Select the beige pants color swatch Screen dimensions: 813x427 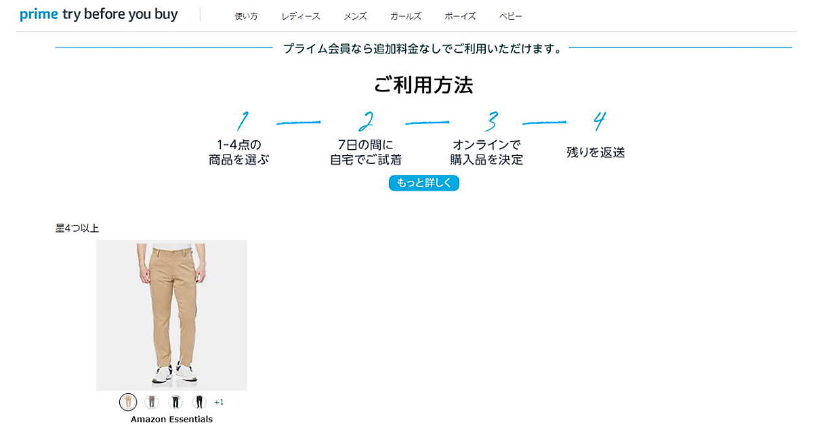[128, 402]
